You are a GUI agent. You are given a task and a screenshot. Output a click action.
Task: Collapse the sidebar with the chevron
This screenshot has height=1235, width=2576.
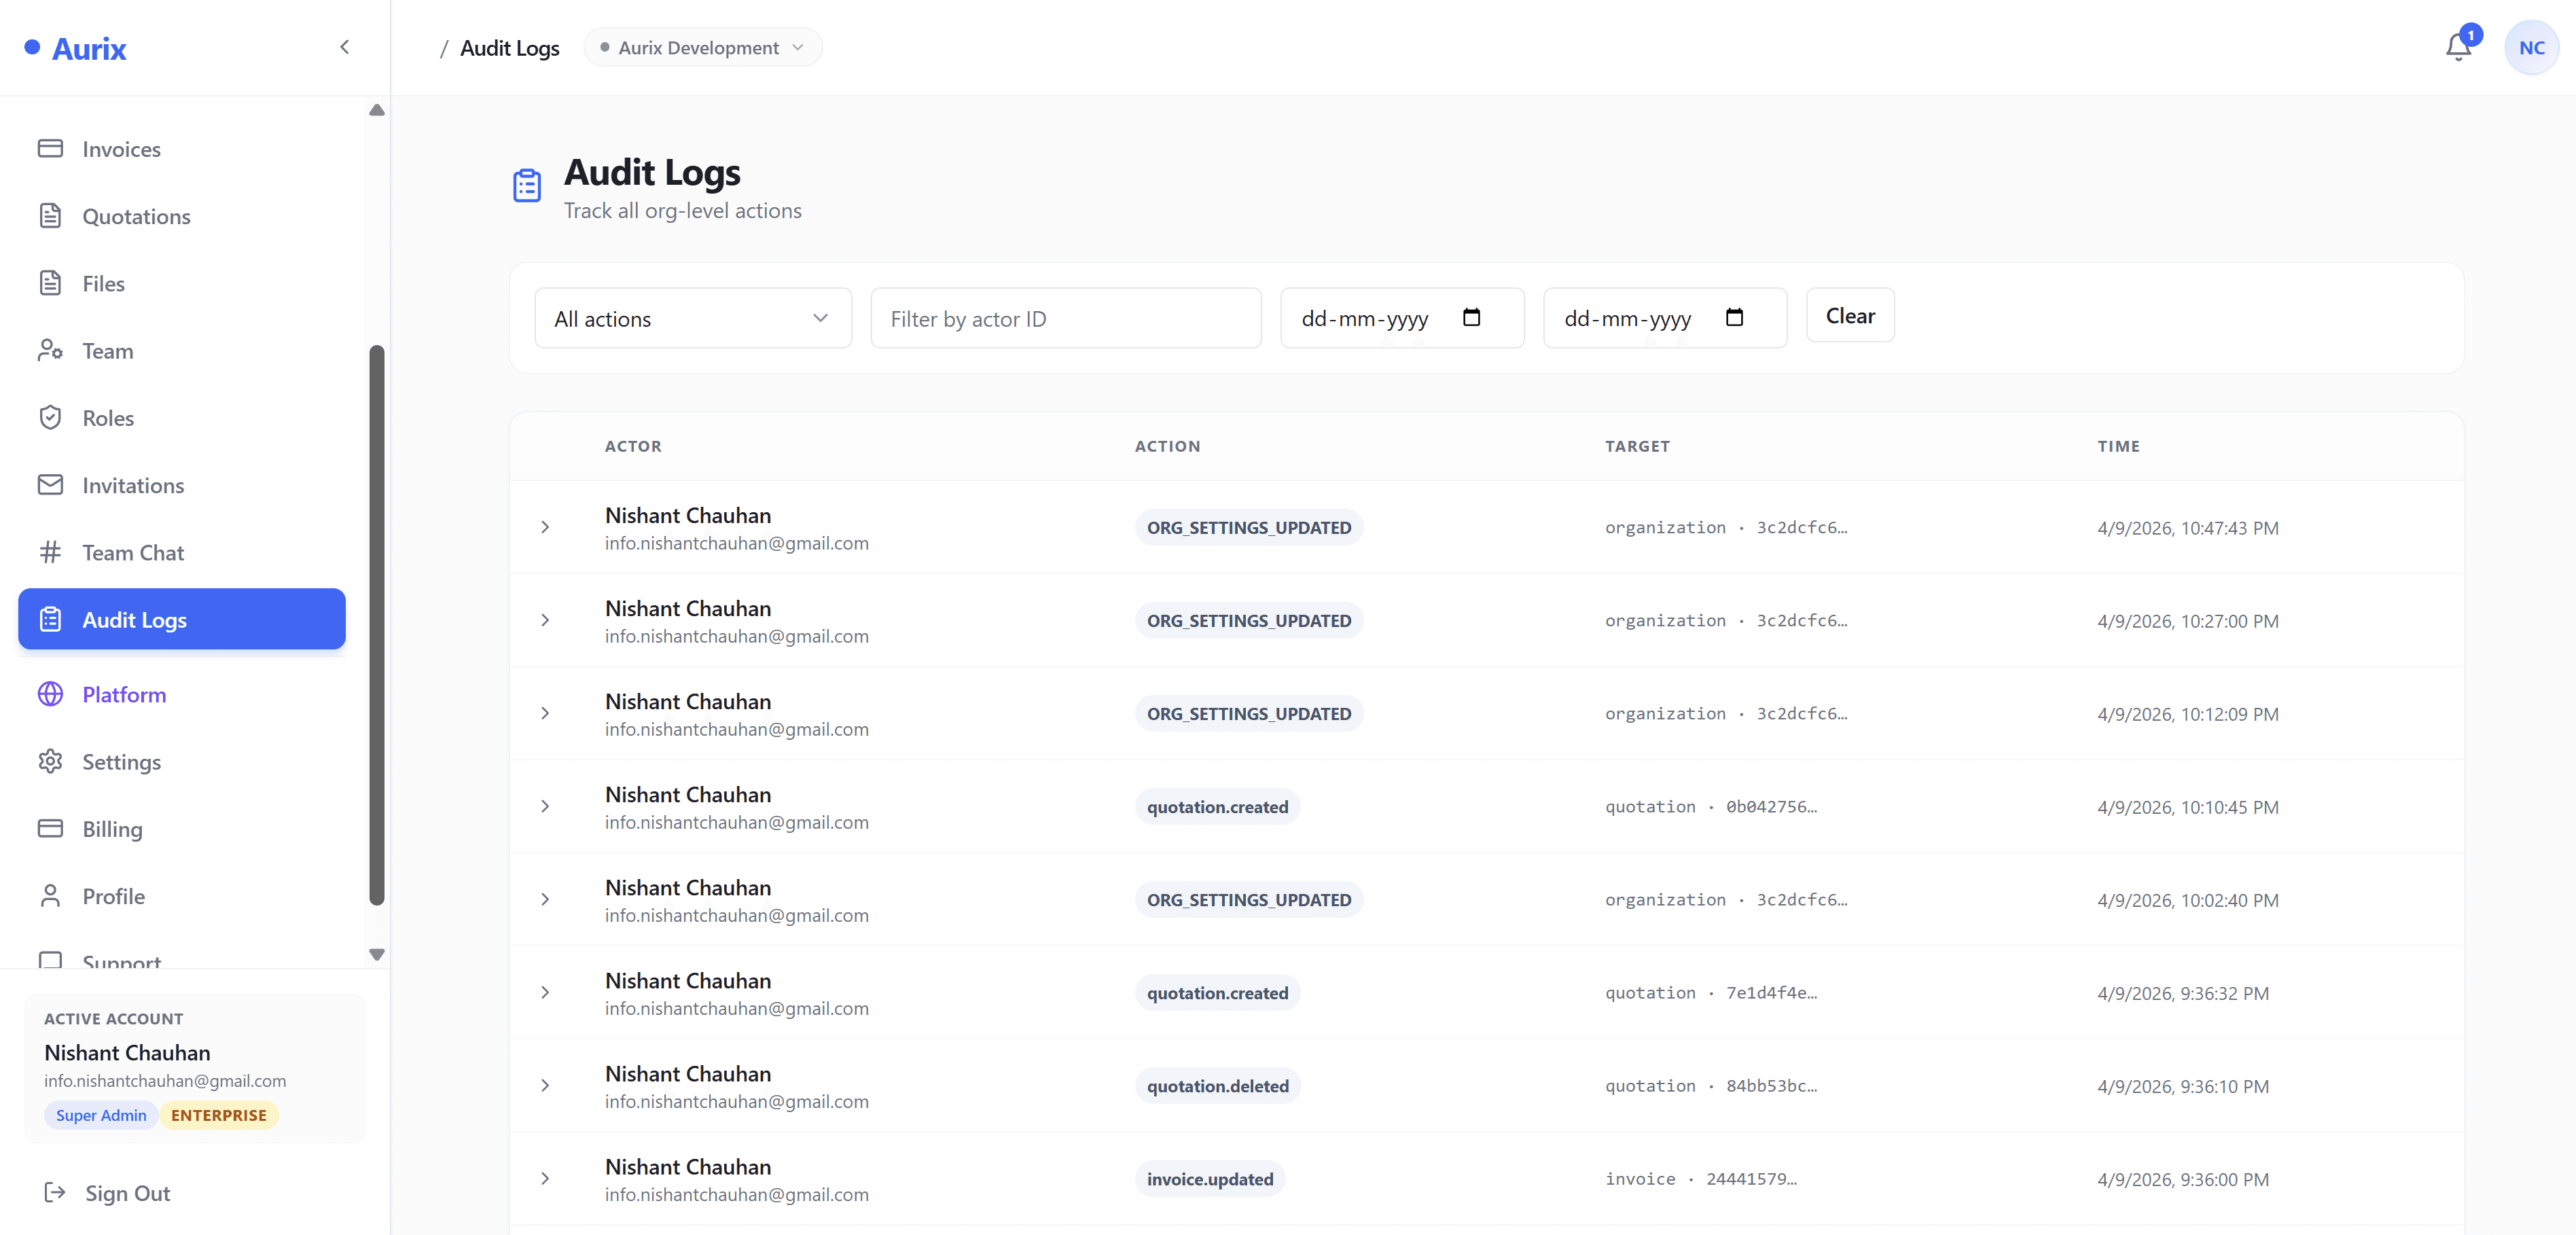(x=344, y=47)
